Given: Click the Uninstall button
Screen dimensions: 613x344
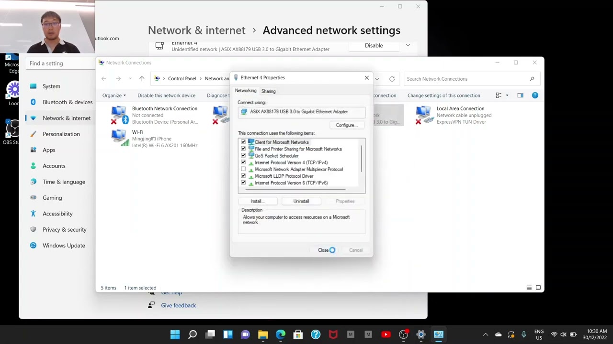Looking at the screenshot, I should [x=301, y=201].
